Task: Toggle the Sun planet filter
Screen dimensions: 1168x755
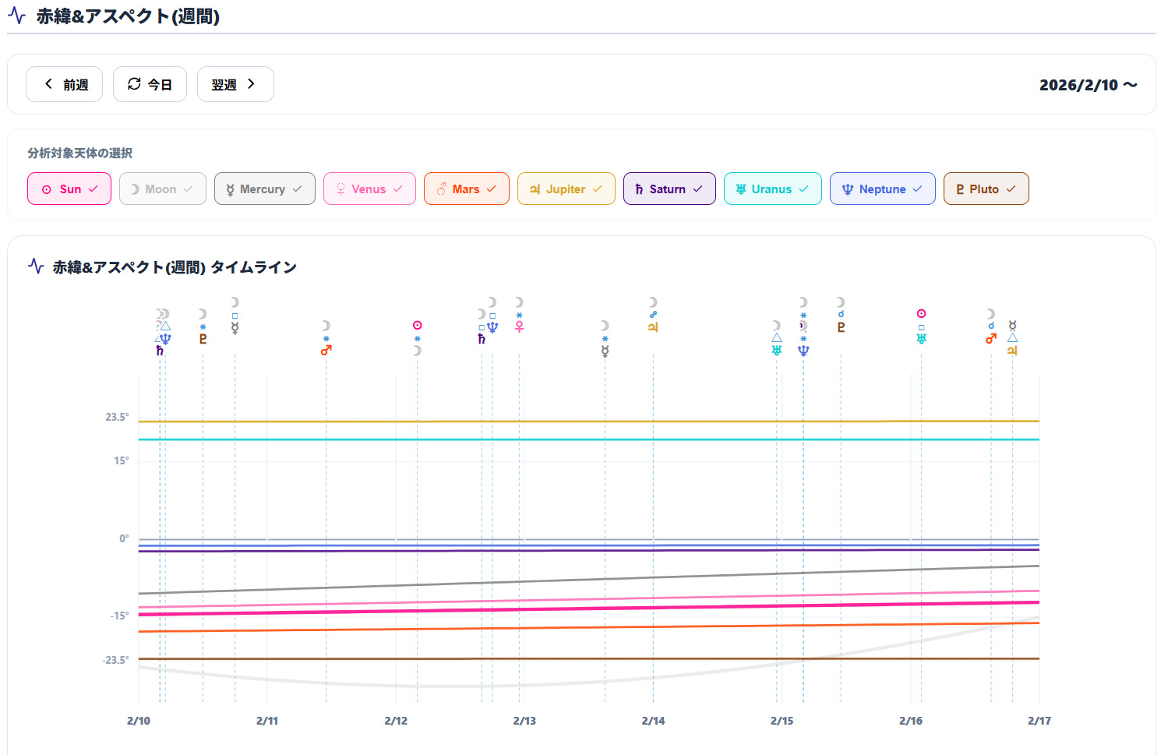Action: [x=69, y=189]
